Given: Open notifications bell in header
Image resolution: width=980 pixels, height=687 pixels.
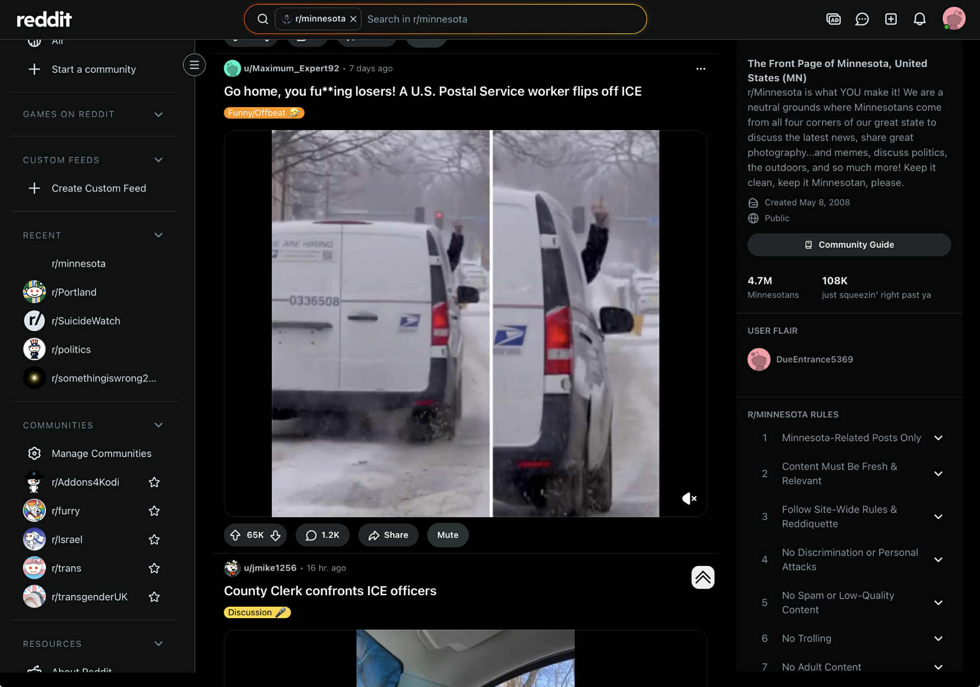Looking at the screenshot, I should click(x=919, y=19).
